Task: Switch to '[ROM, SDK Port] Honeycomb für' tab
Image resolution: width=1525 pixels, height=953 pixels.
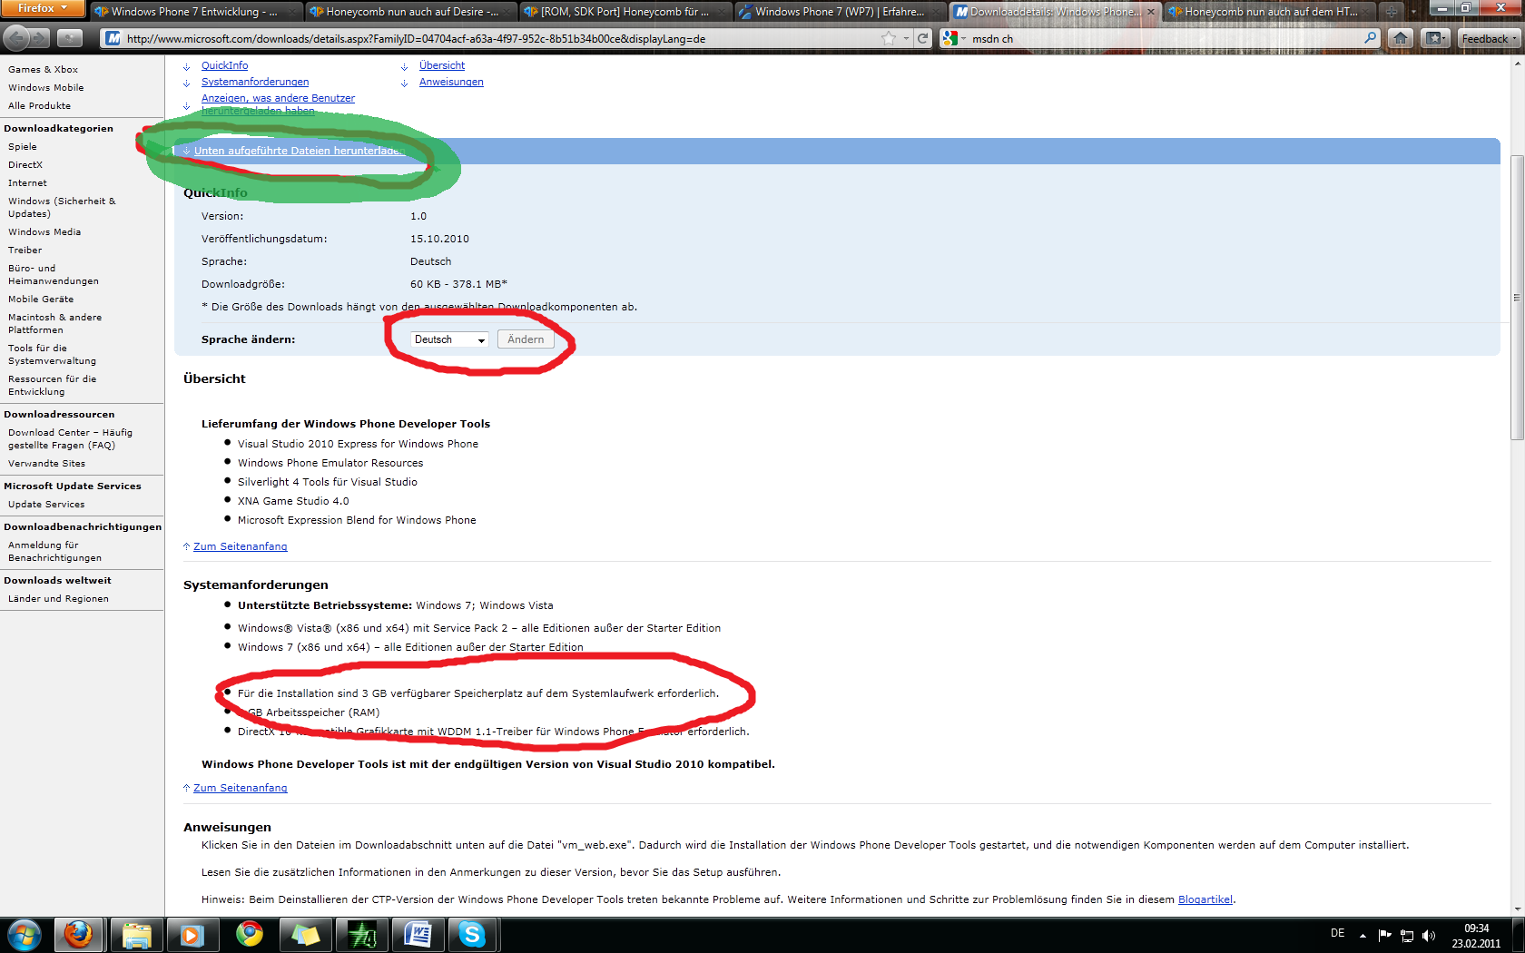Action: point(626,12)
